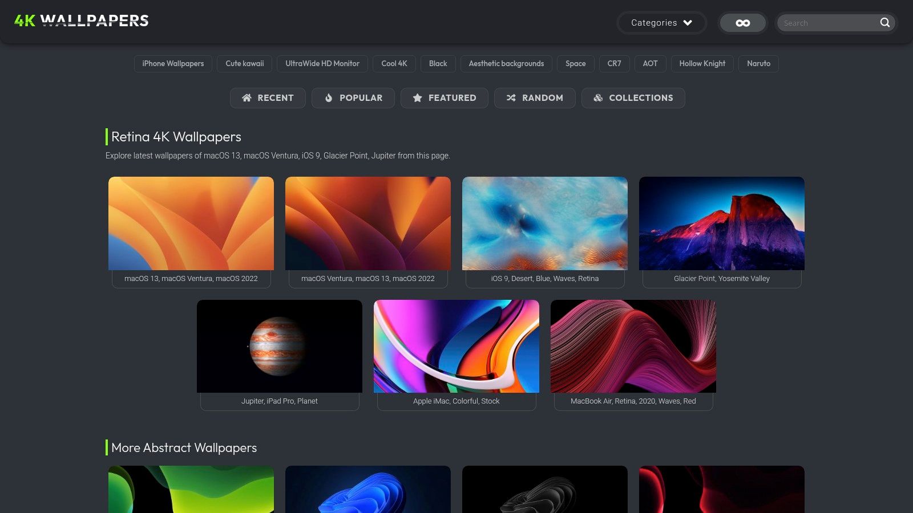The height and width of the screenshot is (513, 913).
Task: Open the Glacier Point Yosemite thumbnail
Action: (722, 223)
